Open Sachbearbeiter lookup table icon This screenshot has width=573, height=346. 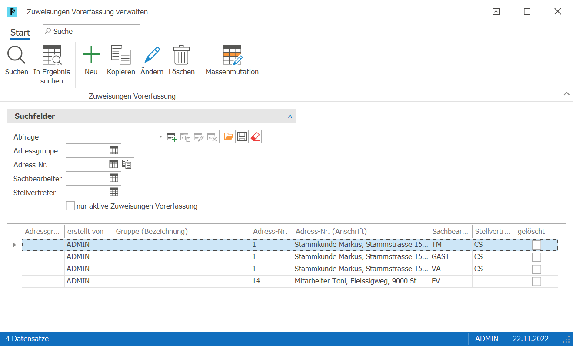(114, 178)
